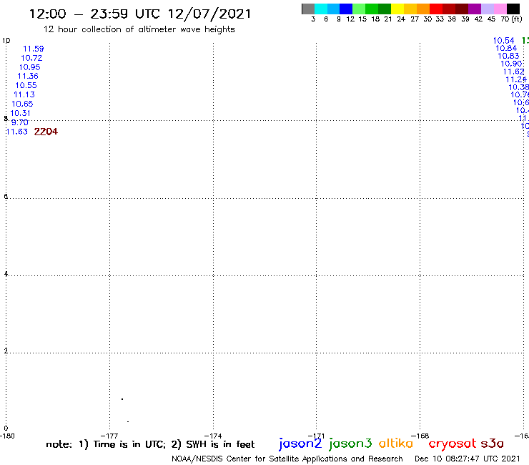Select the wave height reading 10.31

(20, 113)
